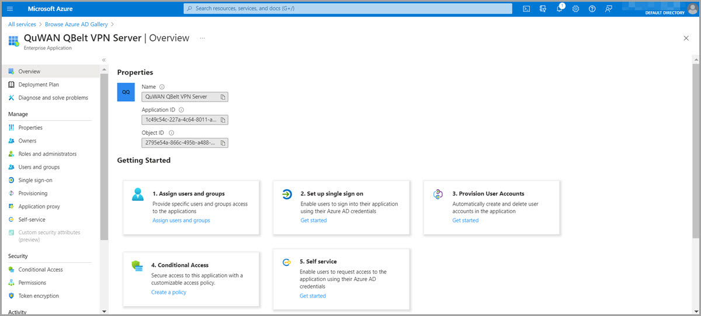
Task: Open Directories and subscriptions filter icon
Action: click(543, 9)
